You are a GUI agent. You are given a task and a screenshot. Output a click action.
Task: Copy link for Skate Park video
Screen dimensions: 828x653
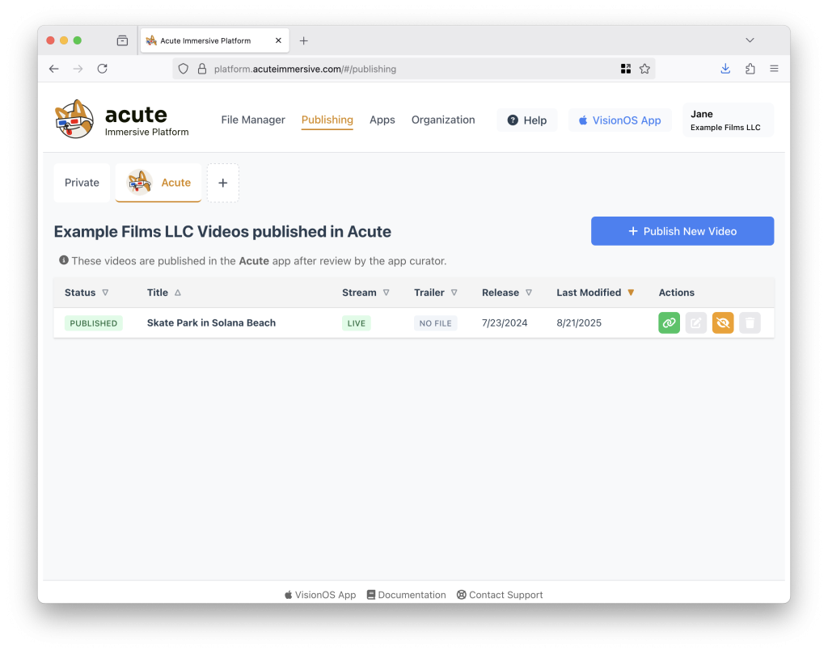coord(669,323)
